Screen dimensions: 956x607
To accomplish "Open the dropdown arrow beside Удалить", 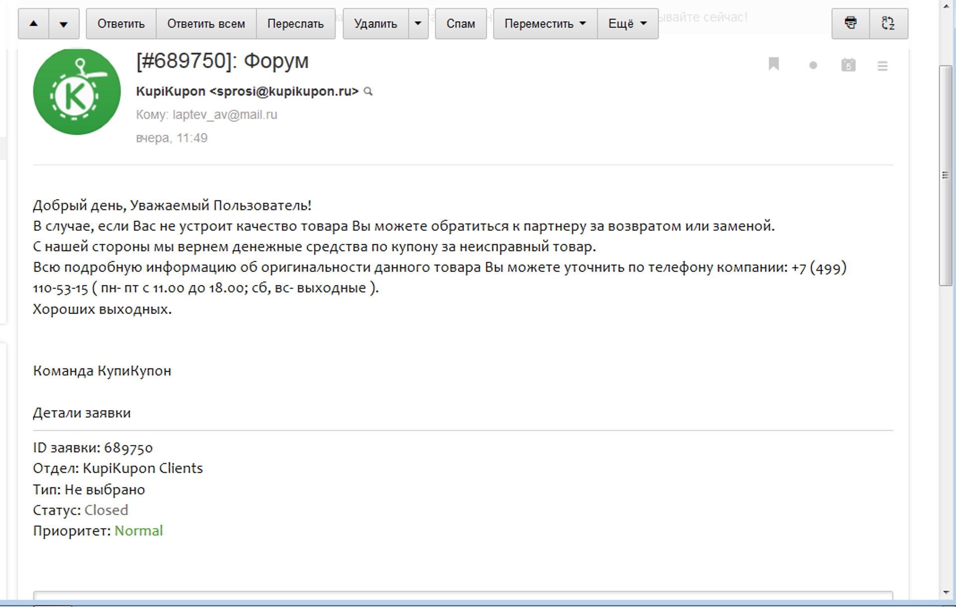I will [x=418, y=23].
